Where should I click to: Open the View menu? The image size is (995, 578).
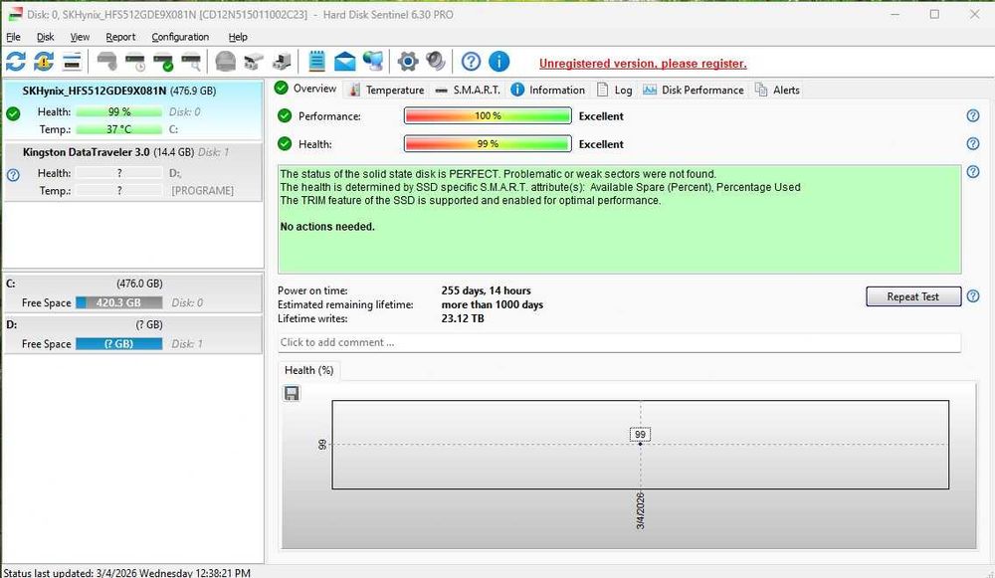point(80,37)
